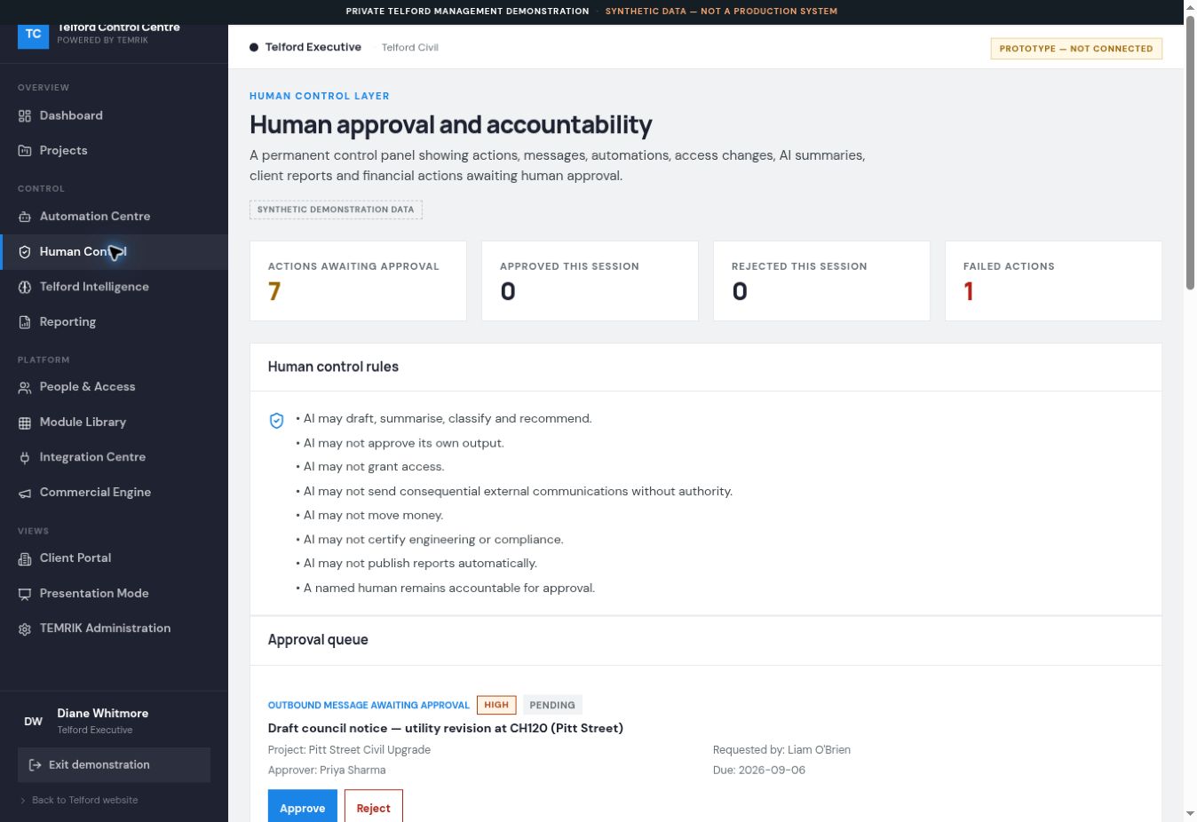Screen dimensions: 1197x822
Task: Go to Projects in sidebar
Action: point(114,151)
